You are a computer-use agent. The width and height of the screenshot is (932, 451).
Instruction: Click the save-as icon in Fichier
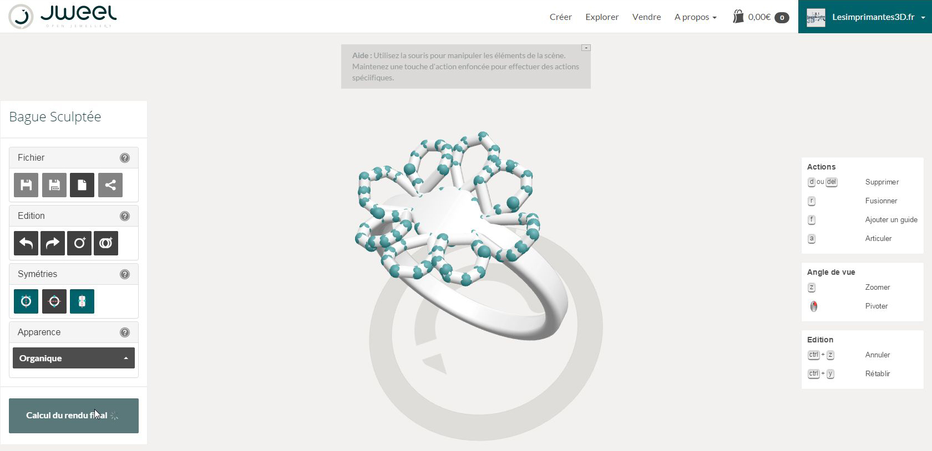point(54,185)
